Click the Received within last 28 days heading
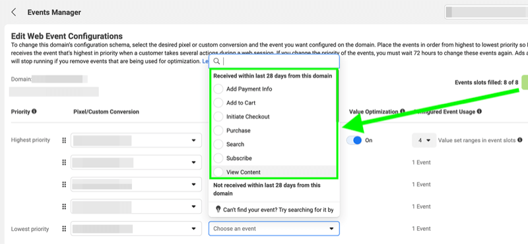Screen dimensions: 528x244 click(273, 76)
